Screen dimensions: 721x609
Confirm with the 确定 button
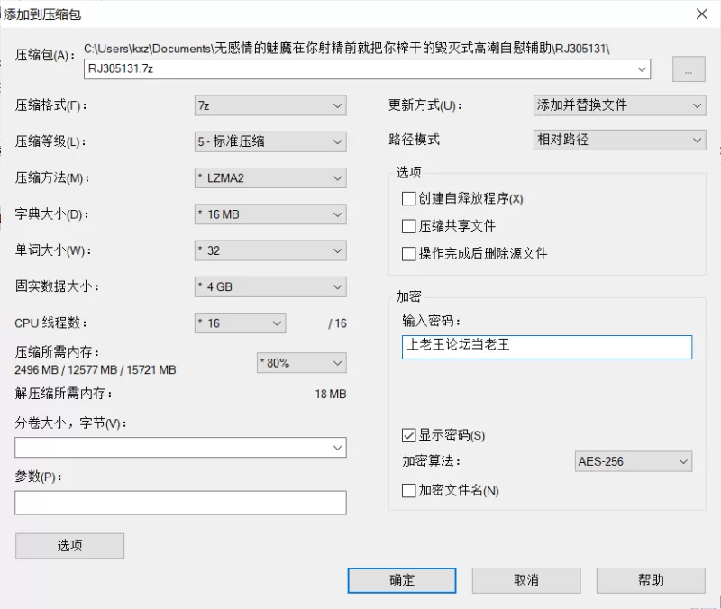click(402, 580)
